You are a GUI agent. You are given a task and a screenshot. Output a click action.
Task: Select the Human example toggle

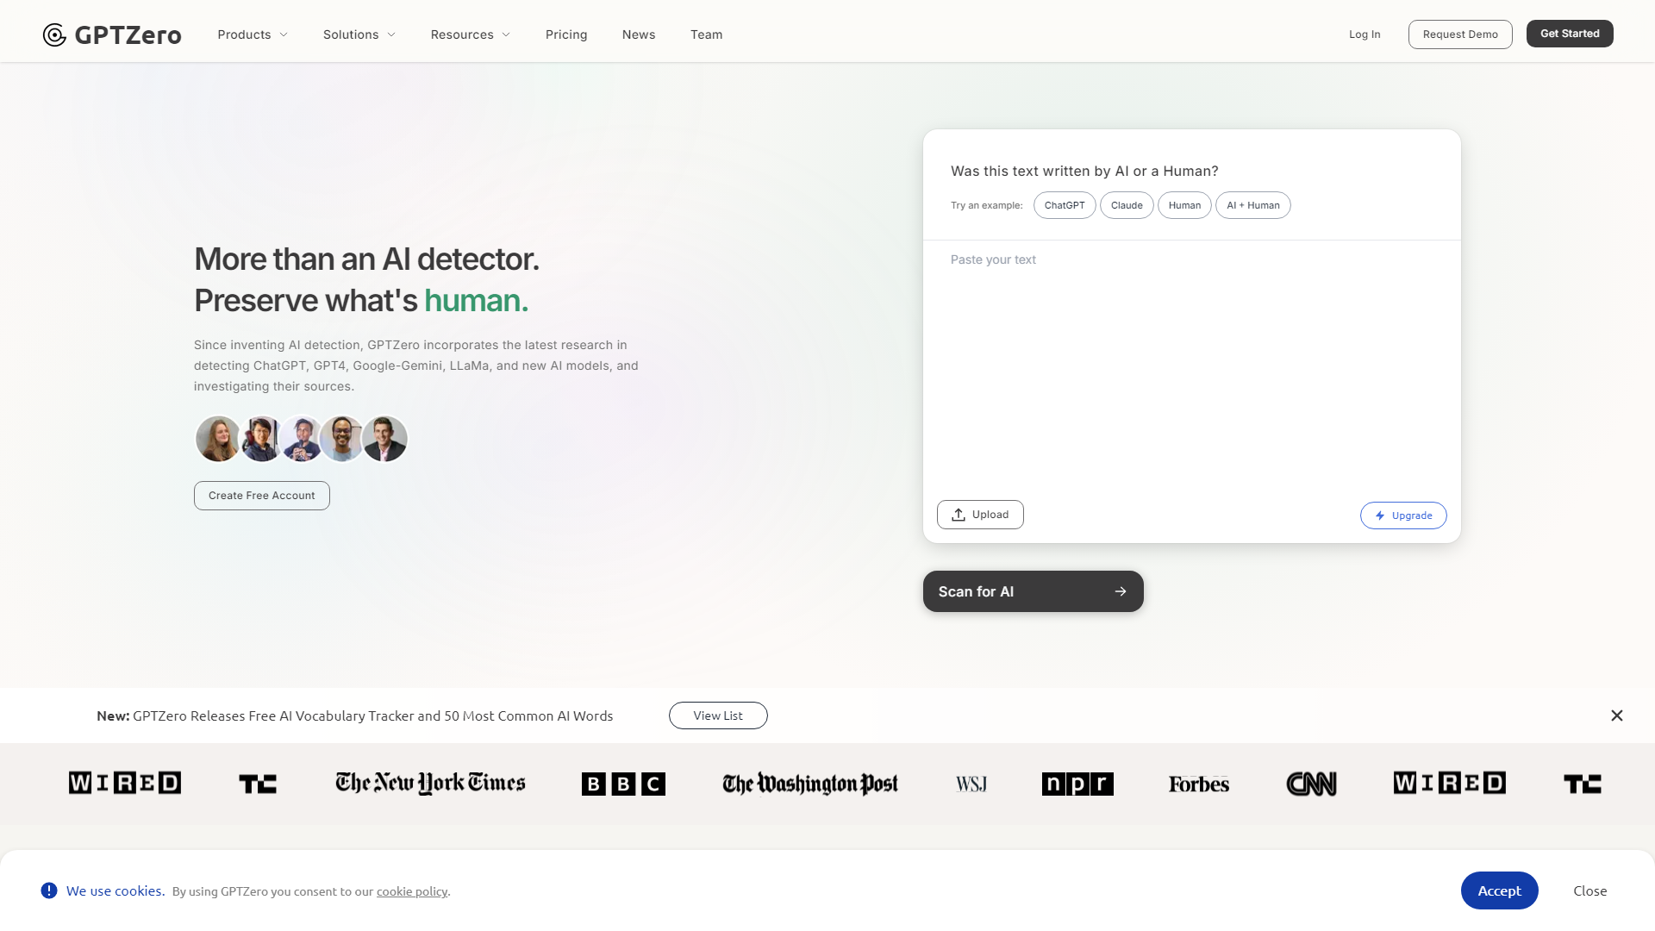point(1184,204)
